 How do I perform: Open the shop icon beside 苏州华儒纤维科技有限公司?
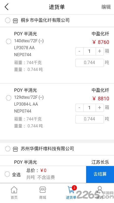(x=15, y=149)
